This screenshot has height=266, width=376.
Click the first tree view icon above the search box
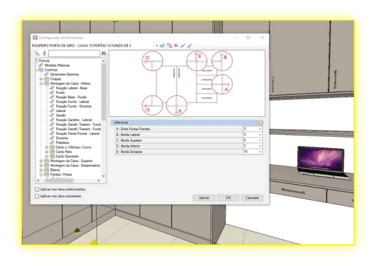tap(37, 53)
